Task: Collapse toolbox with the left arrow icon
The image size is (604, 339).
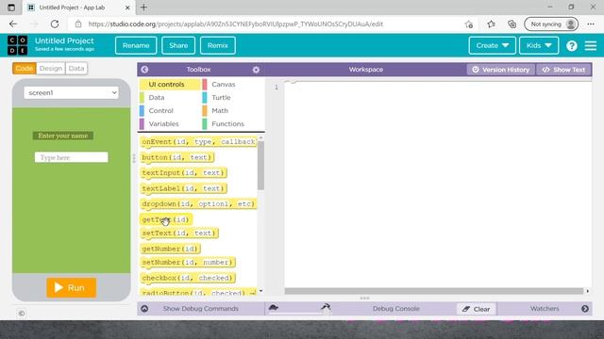Action: pyautogui.click(x=144, y=70)
